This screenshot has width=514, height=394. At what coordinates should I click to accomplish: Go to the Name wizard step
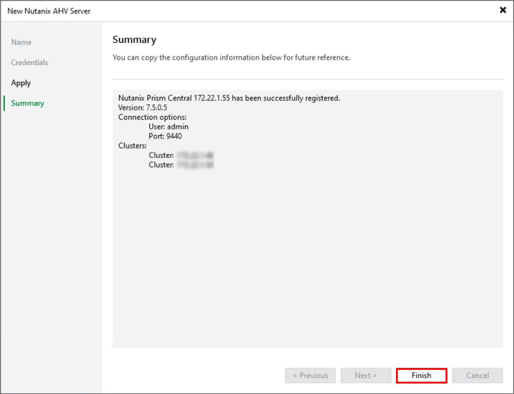click(x=21, y=42)
